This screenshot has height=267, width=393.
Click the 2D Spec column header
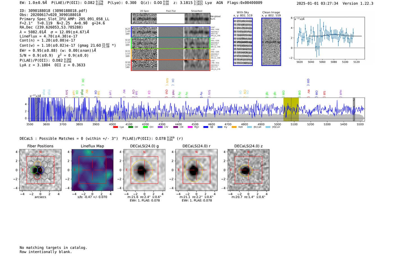click(x=145, y=11)
